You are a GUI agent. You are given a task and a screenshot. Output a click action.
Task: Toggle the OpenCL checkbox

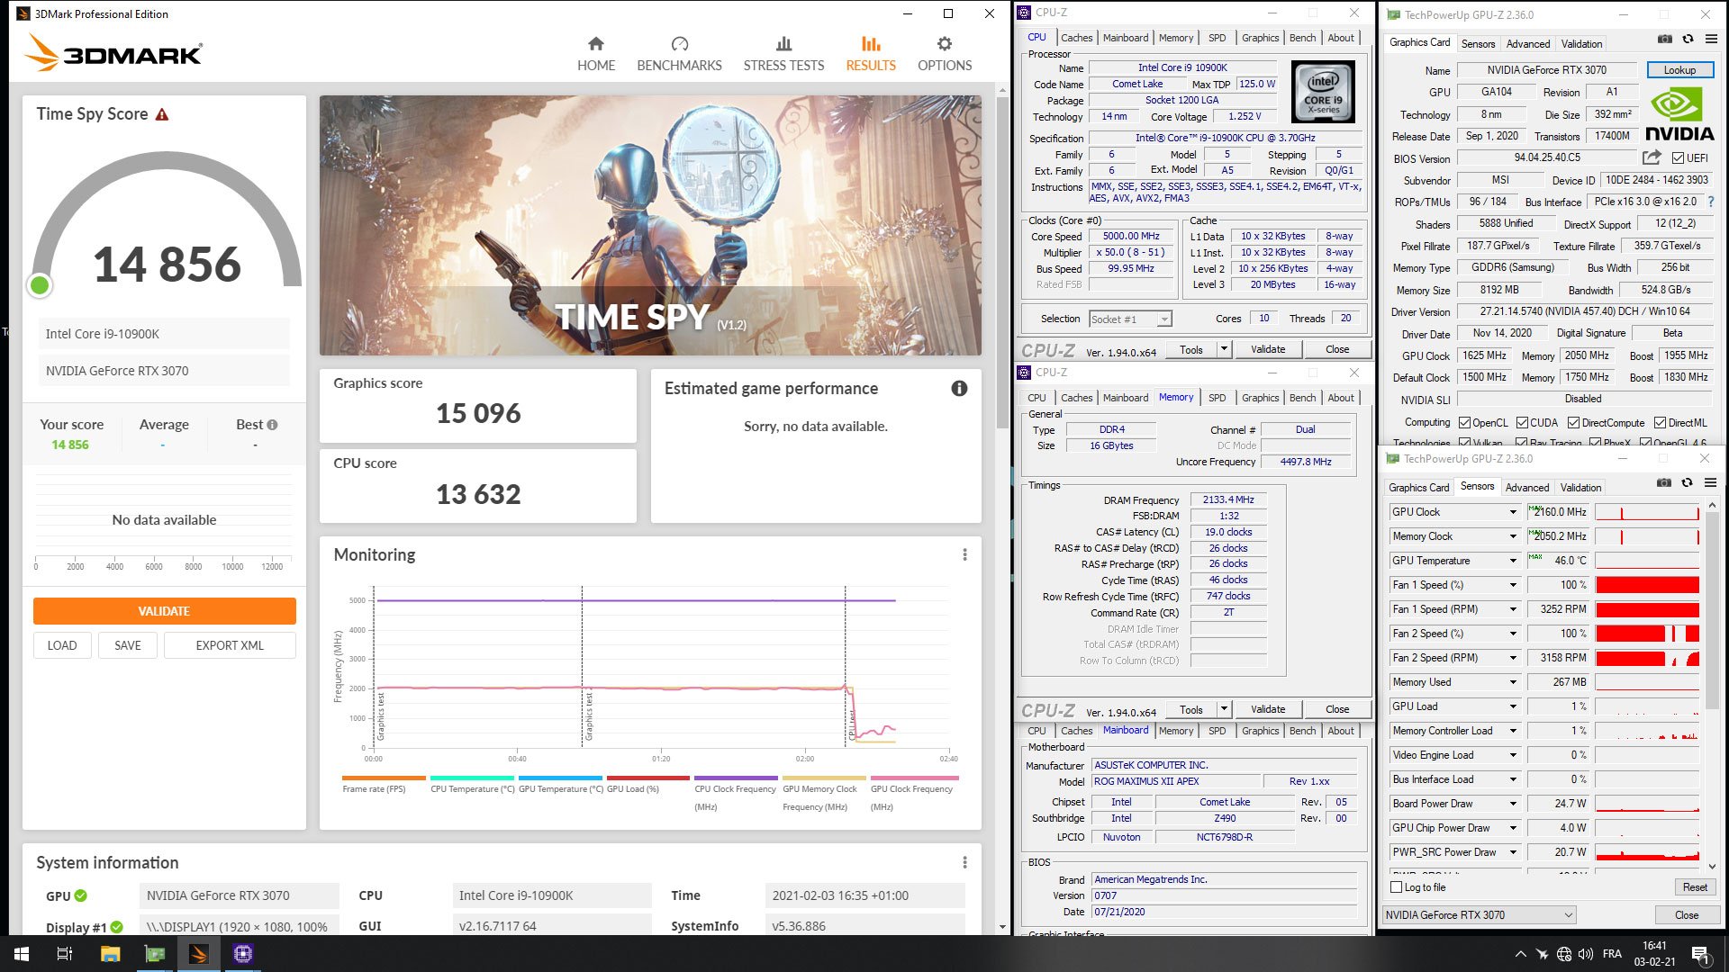pos(1465,422)
